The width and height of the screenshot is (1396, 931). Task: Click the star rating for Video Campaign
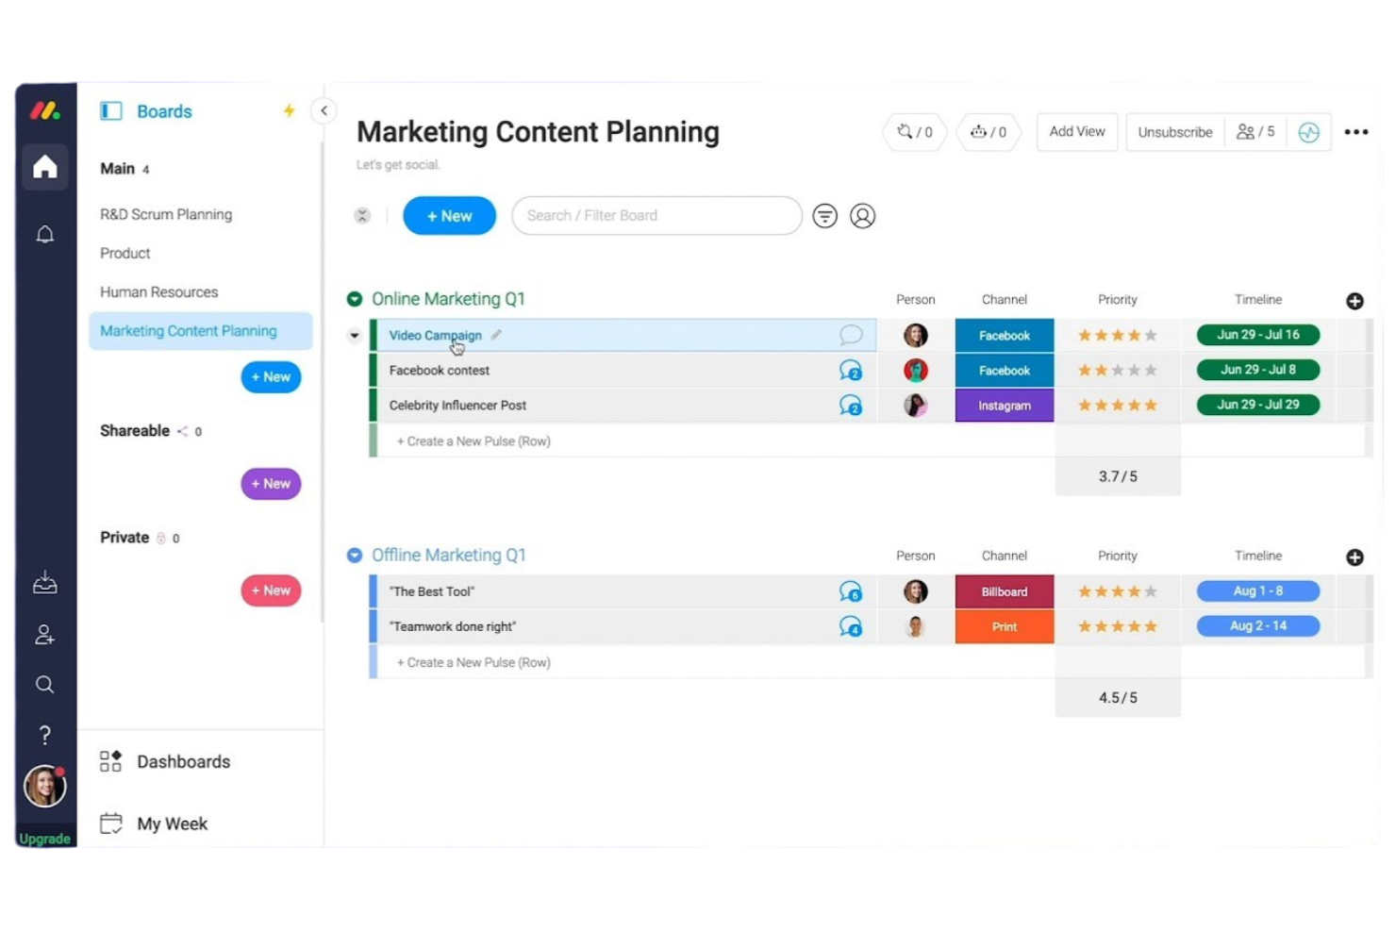1118,335
